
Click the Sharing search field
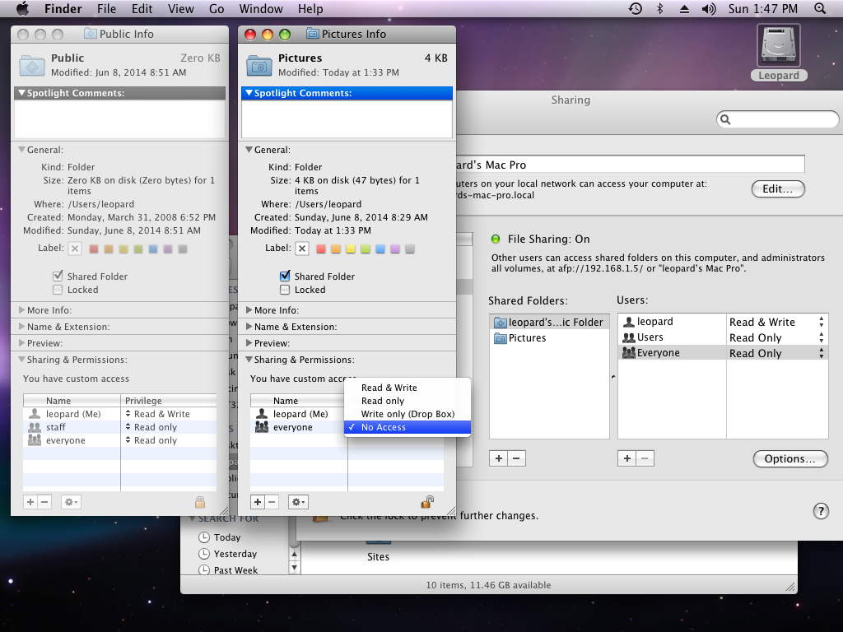(777, 119)
